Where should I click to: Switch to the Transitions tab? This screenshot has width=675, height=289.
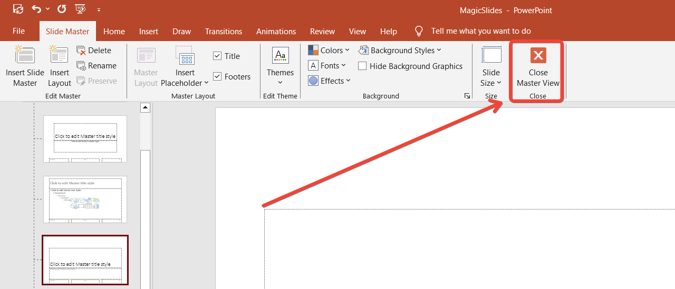224,32
